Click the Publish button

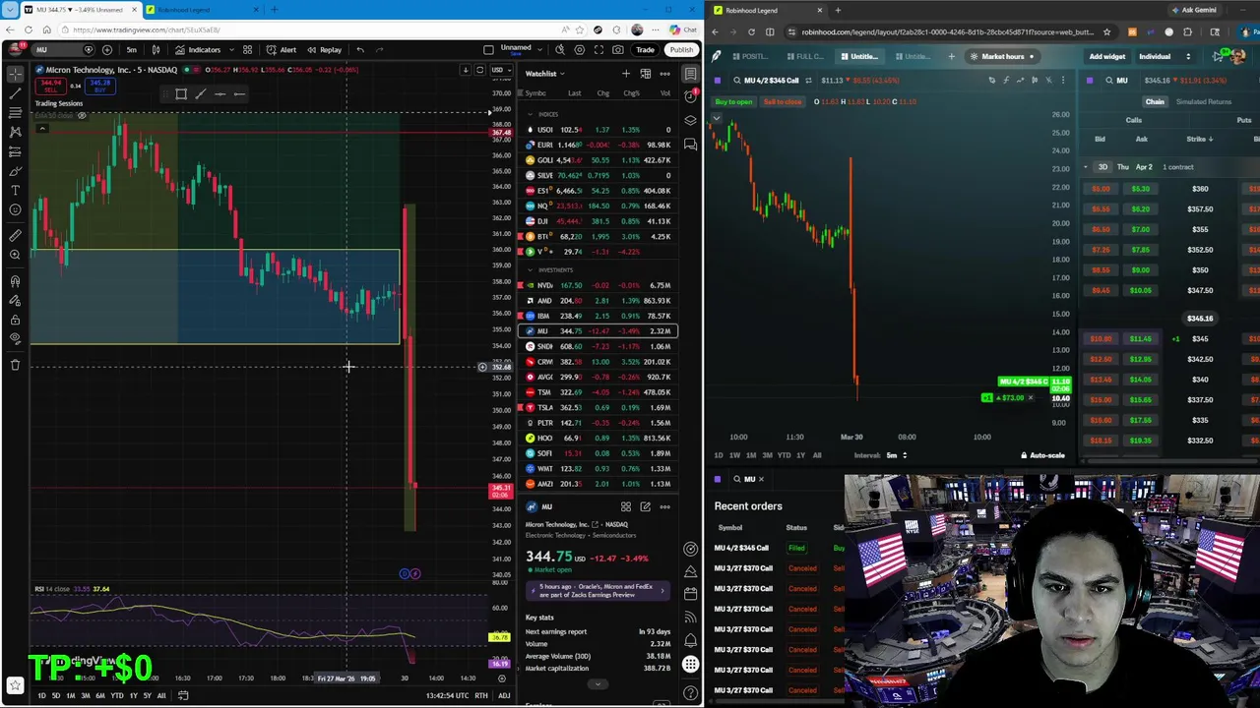coord(681,49)
